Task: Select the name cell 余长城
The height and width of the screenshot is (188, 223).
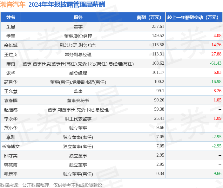Action: point(11,45)
